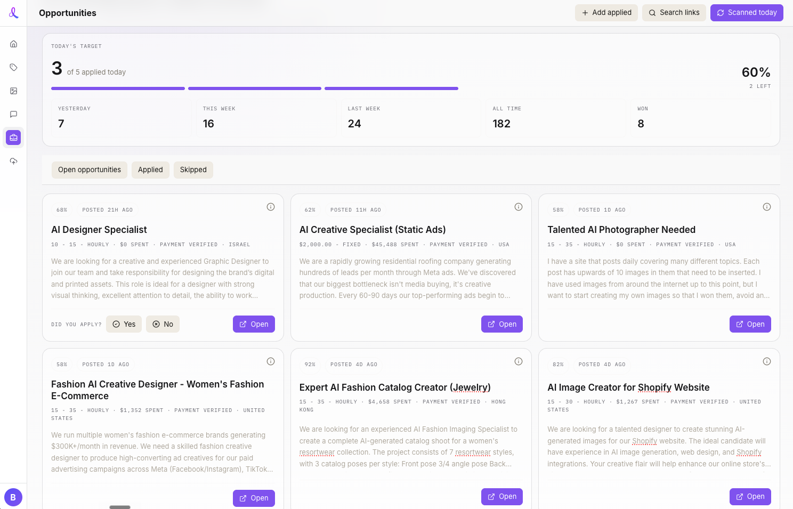Open the AI Designer Specialist listing
Viewport: 793px width, 509px height.
254,324
